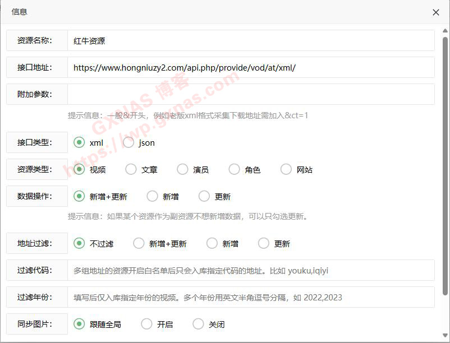This screenshot has width=450, height=343.
Task: Choose 网站 as 资源类型
Action: pyautogui.click(x=286, y=169)
